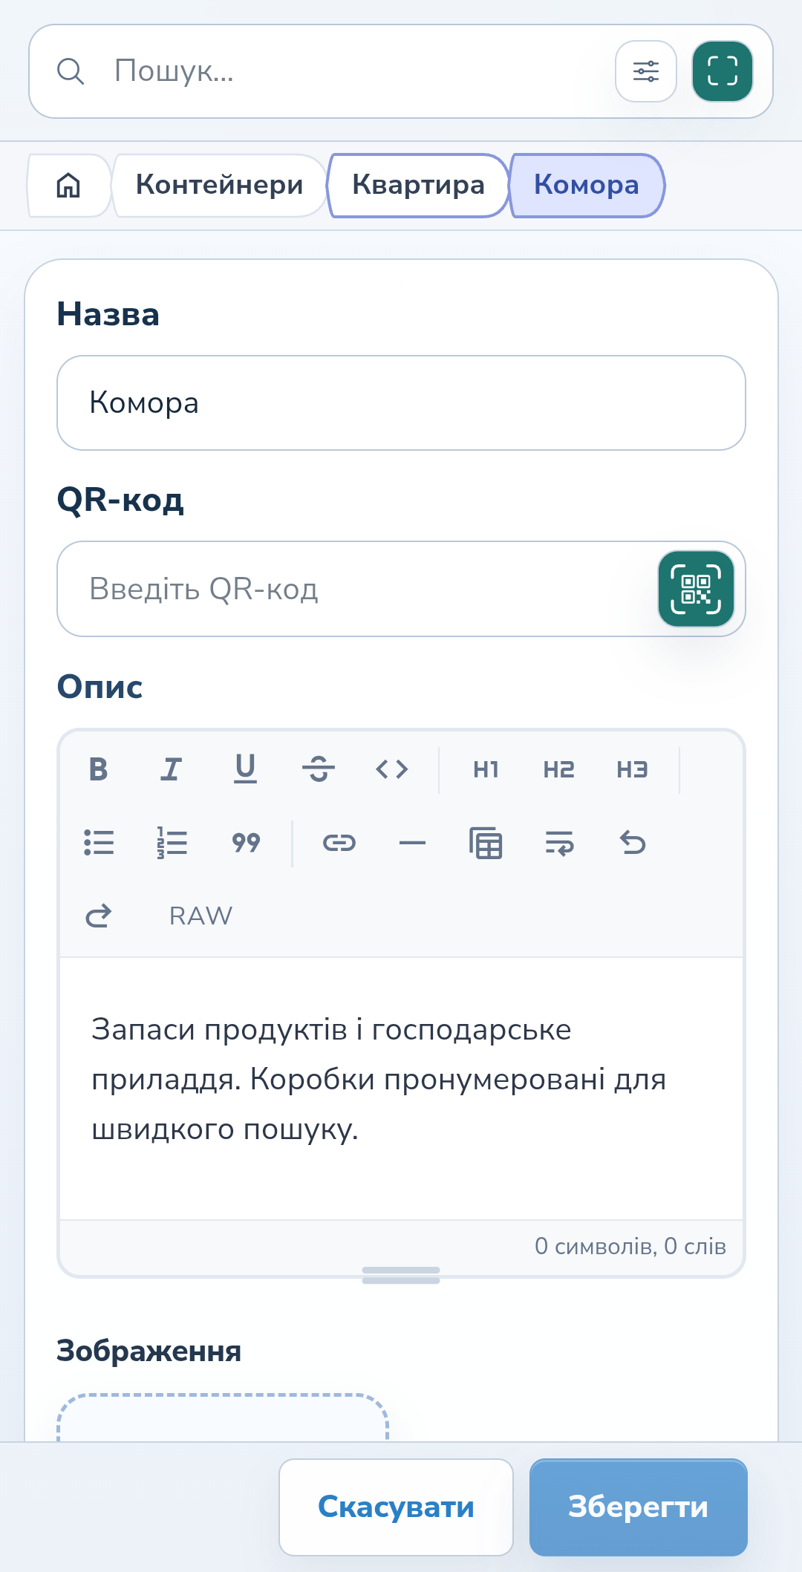Toggle strikethrough formatting
802x1572 pixels.
[319, 769]
